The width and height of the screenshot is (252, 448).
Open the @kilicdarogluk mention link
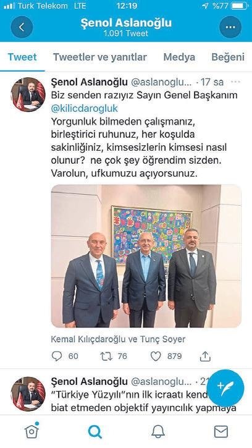point(84,108)
